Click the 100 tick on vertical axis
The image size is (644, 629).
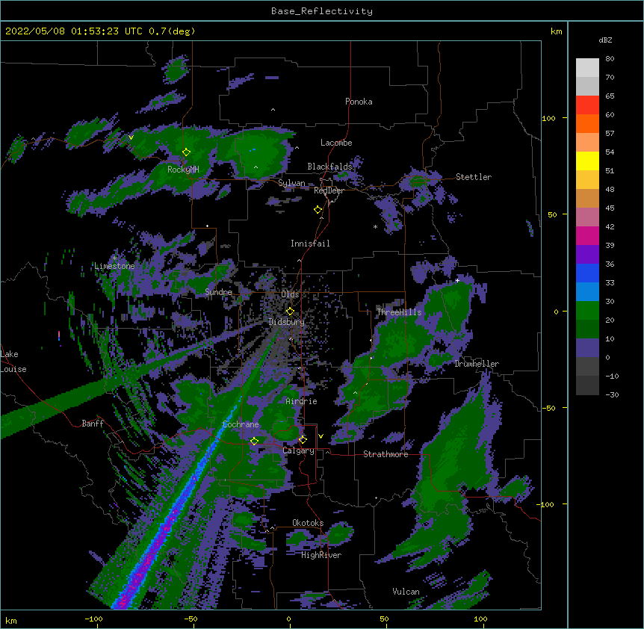click(548, 118)
